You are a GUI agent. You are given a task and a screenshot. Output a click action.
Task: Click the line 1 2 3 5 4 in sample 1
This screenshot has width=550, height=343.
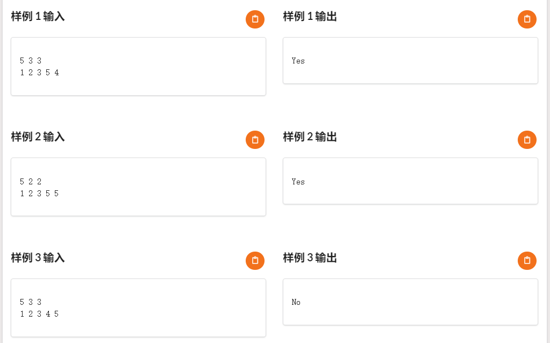(x=39, y=73)
